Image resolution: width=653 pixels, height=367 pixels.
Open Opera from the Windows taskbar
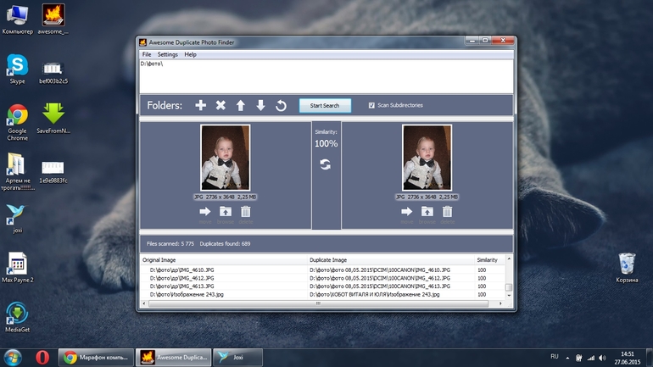coord(42,357)
